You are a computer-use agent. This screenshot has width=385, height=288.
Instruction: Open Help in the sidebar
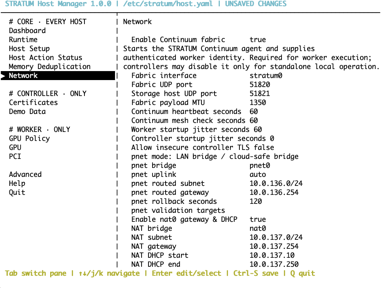coord(17,183)
